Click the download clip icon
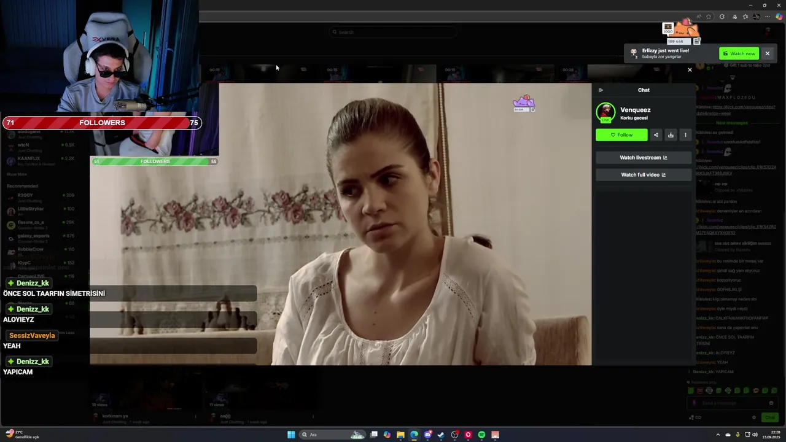Viewport: 786px width, 442px height. 671,135
